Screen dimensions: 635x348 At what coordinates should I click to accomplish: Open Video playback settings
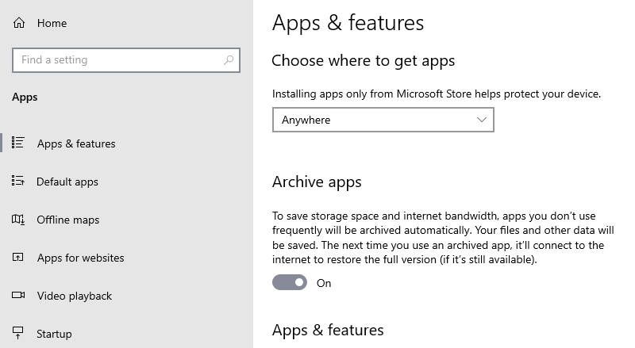click(x=75, y=296)
